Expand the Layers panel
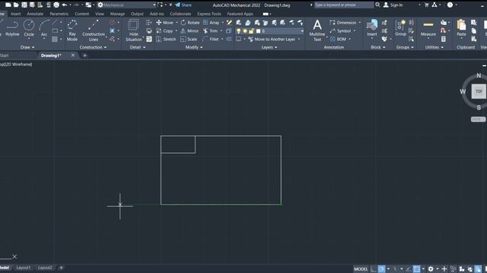Image resolution: width=487 pixels, height=273 pixels. click(x=269, y=47)
